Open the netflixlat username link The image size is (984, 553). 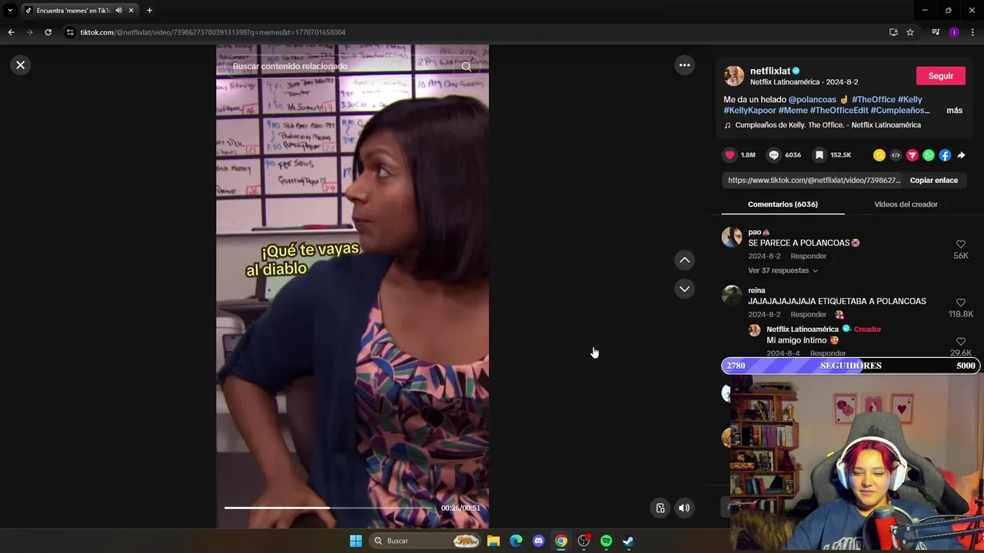tap(770, 71)
